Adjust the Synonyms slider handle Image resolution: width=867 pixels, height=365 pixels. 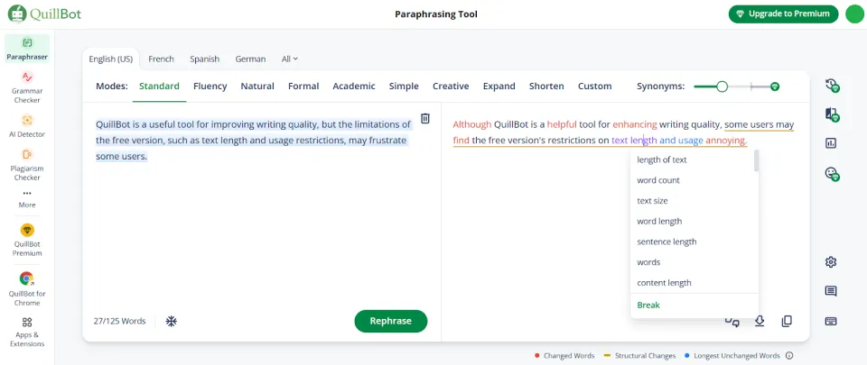click(x=722, y=87)
